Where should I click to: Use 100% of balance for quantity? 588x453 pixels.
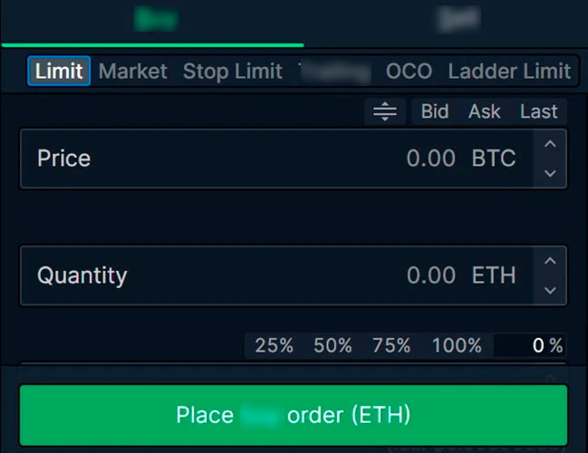(x=457, y=345)
